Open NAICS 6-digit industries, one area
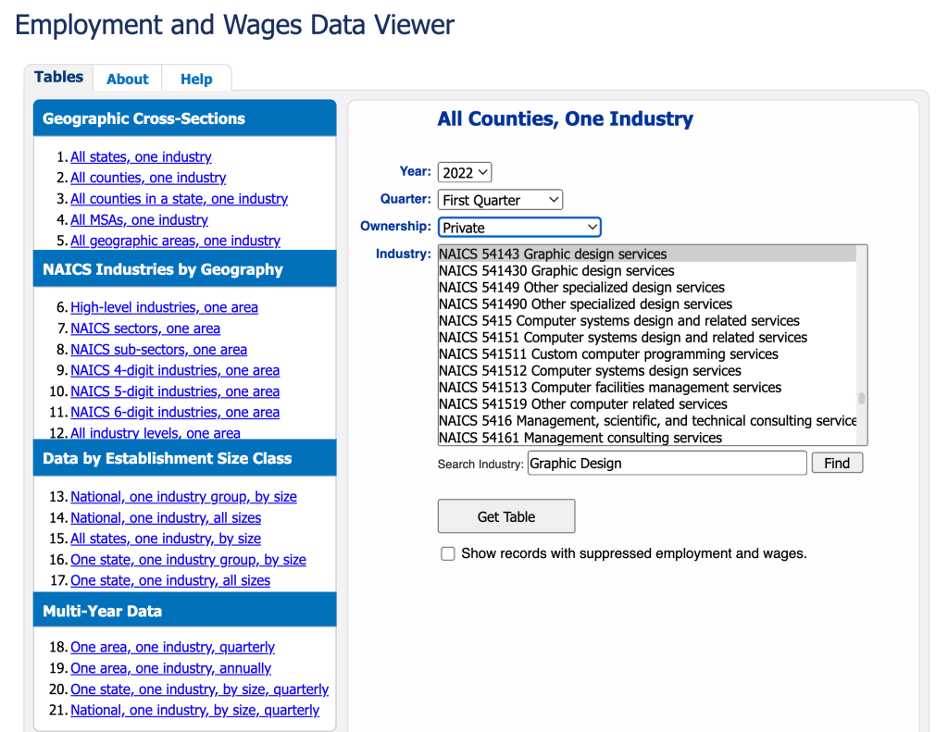948x732 pixels. tap(175, 413)
